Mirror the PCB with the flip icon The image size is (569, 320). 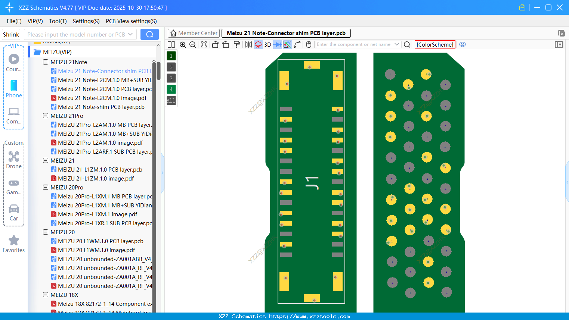[248, 45]
